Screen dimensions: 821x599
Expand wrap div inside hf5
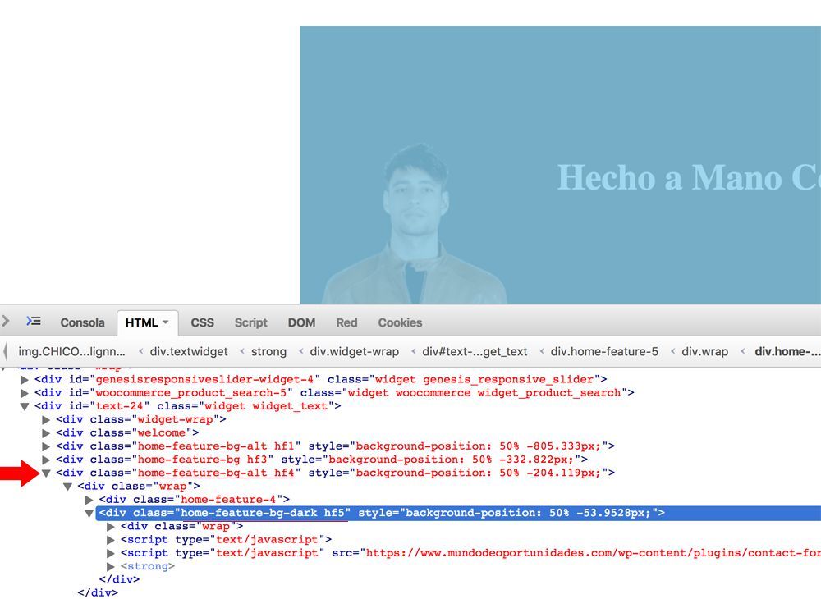110,526
